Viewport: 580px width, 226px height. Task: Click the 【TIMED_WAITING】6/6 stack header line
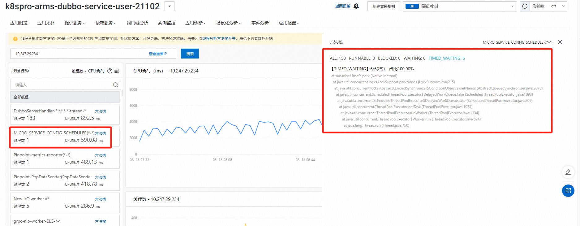coord(372,69)
